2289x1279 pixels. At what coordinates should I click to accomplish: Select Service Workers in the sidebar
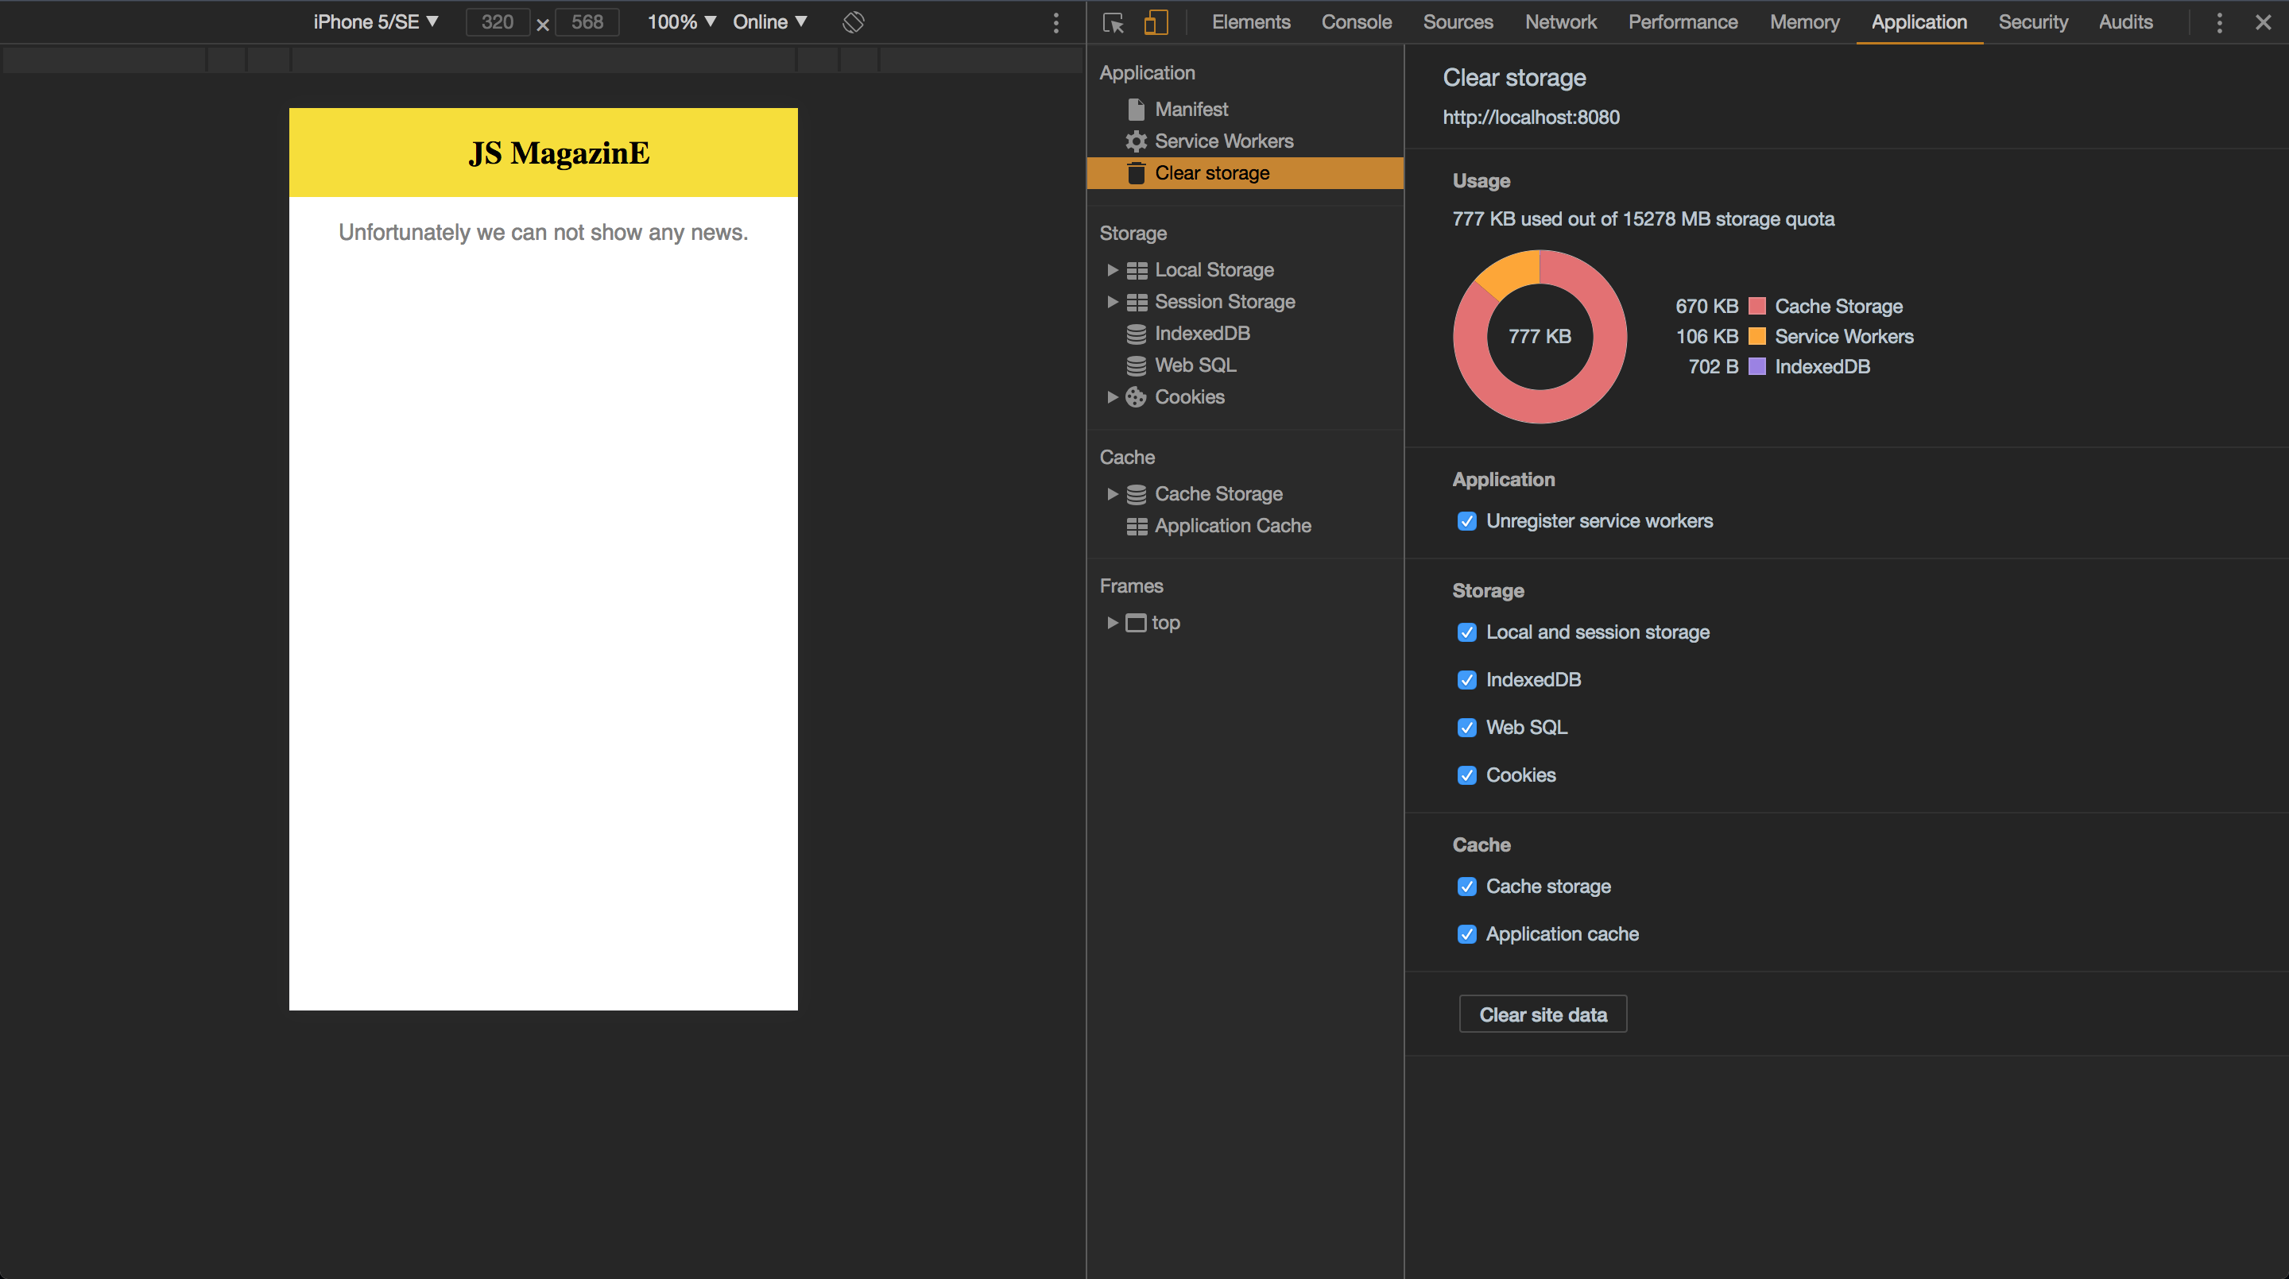click(x=1224, y=141)
